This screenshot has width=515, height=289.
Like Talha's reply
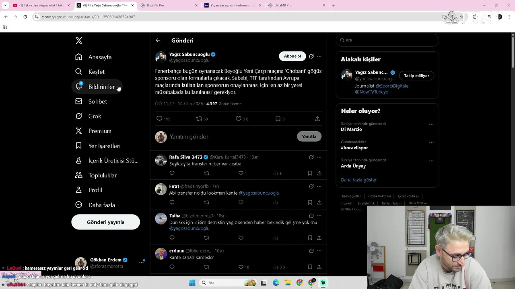[241, 238]
